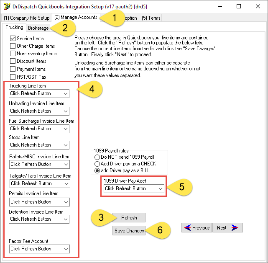Click the 'Permits Invoice Line Item' label

[33, 193]
